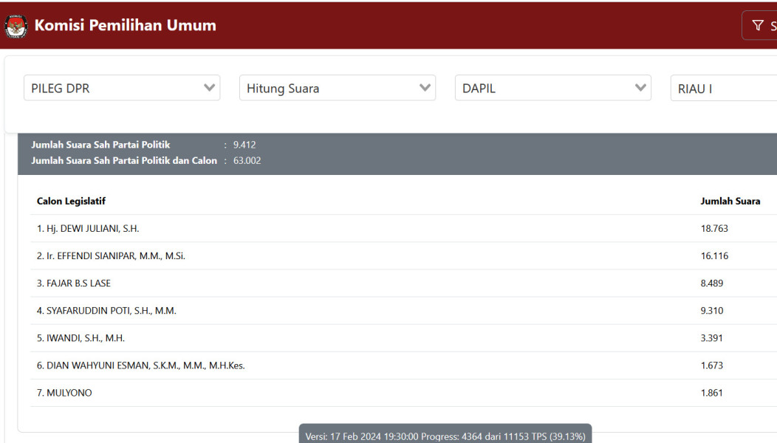This screenshot has width=777, height=443.
Task: Click the funnel filter icon
Action: [x=758, y=26]
